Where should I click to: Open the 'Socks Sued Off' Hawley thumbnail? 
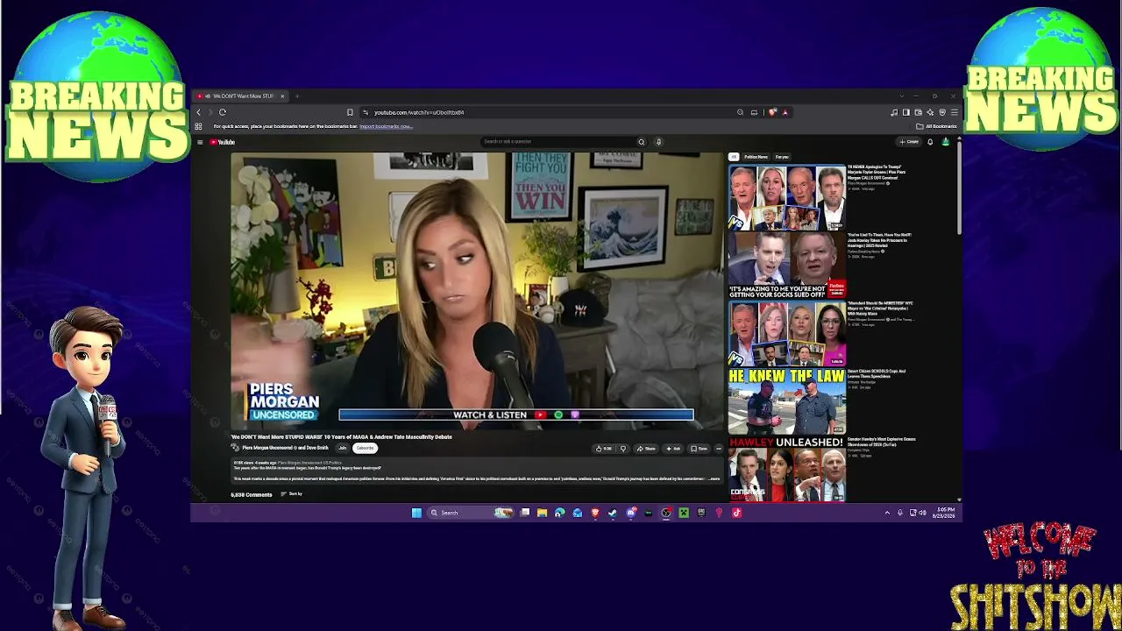click(x=786, y=266)
